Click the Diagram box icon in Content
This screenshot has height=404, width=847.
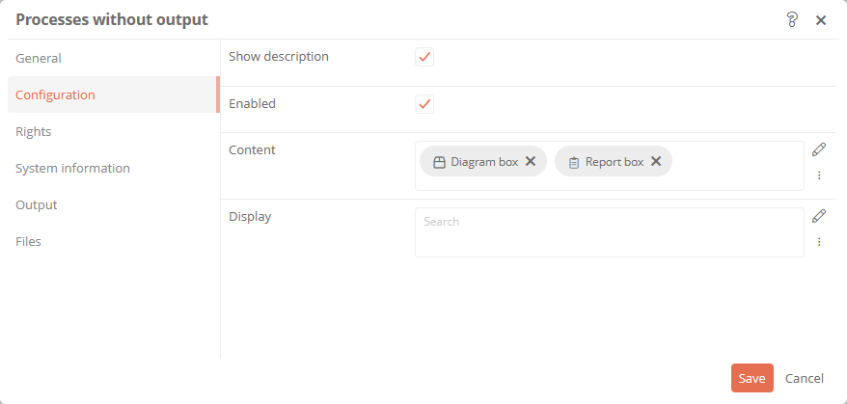439,162
